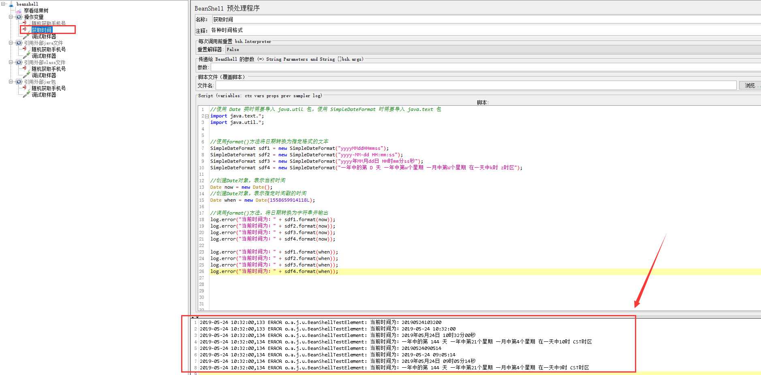The image size is (761, 375).
Task: Click the log.error line with sdf4.format(now)
Action: point(273,239)
